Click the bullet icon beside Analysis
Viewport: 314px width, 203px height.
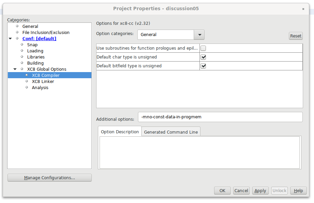(x=27, y=87)
